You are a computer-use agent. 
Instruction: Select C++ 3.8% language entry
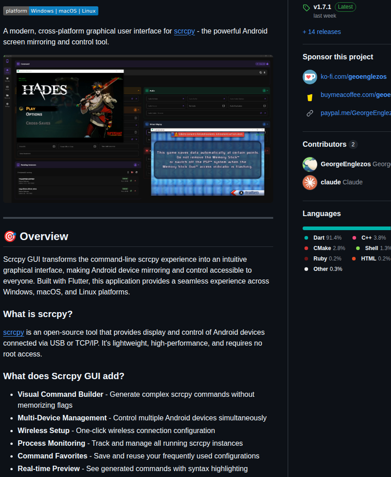tap(369, 237)
